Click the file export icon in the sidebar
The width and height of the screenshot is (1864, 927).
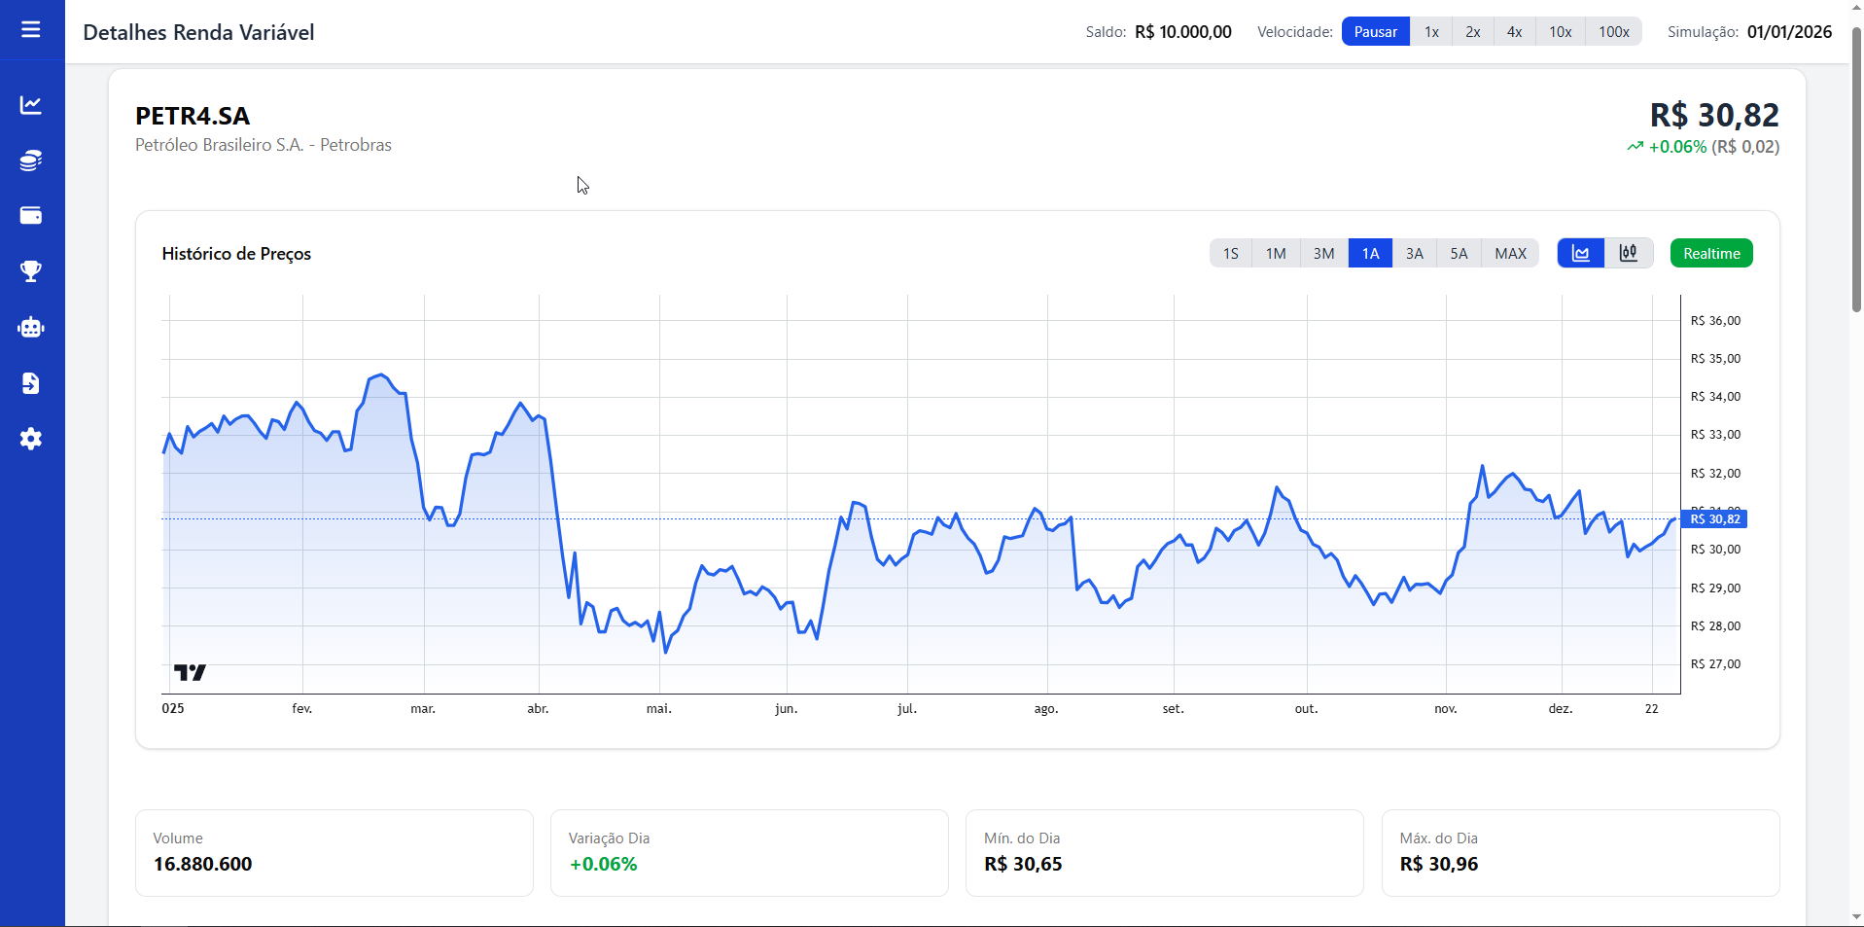(x=31, y=383)
